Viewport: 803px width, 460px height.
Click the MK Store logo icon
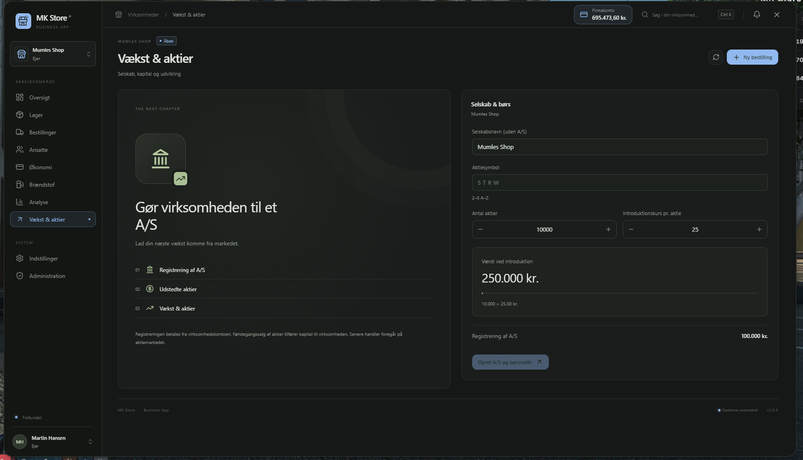click(x=23, y=21)
